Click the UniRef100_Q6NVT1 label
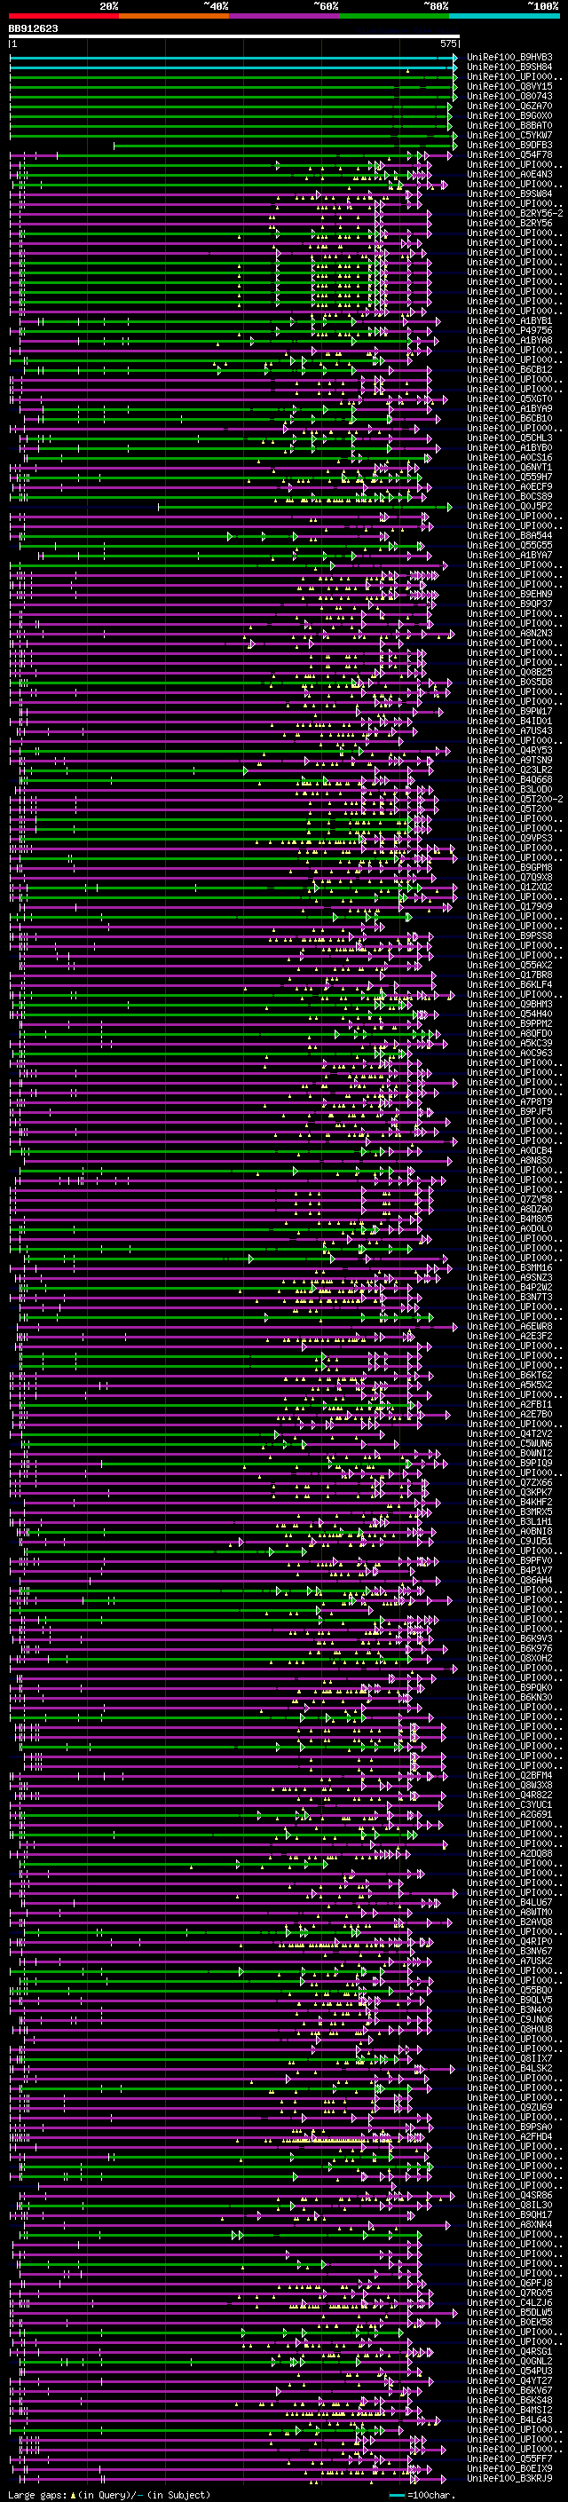 [509, 467]
